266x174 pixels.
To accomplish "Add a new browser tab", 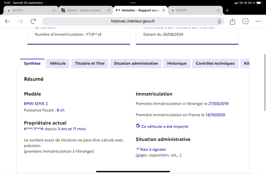I will pos(227,11).
